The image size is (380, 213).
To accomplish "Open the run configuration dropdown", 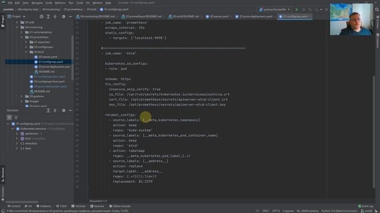I will click(x=274, y=9).
